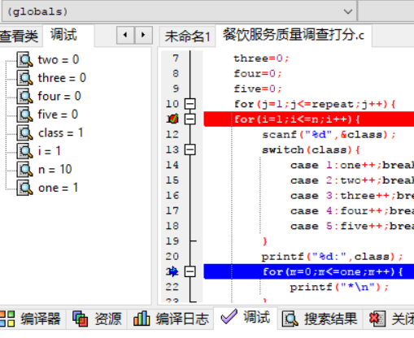414x338 pixels.
Task: Click line number 7 in the gutter
Action: pyautogui.click(x=176, y=58)
